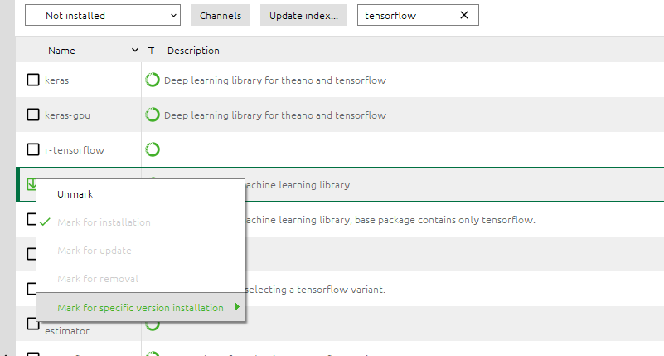Clear the tensorflow search with the X

pyautogui.click(x=464, y=15)
